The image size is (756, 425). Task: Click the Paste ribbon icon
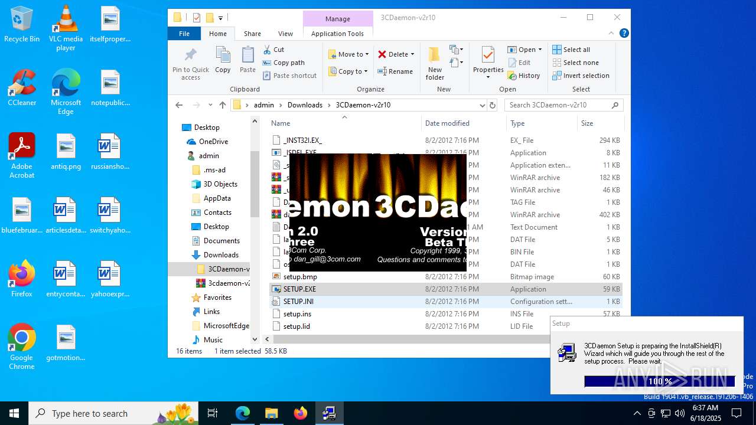pos(247,61)
